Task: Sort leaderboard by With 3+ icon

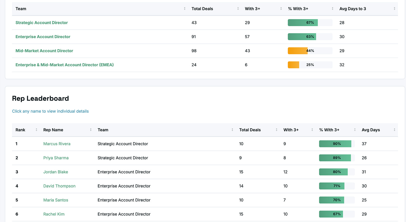Action: coord(312,130)
